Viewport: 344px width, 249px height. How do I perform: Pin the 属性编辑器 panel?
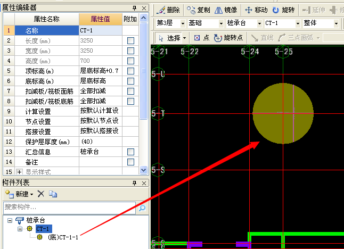(x=135, y=8)
